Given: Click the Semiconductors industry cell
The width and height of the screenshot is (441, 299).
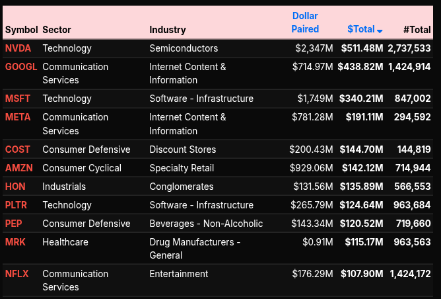Looking at the screenshot, I should (184, 48).
